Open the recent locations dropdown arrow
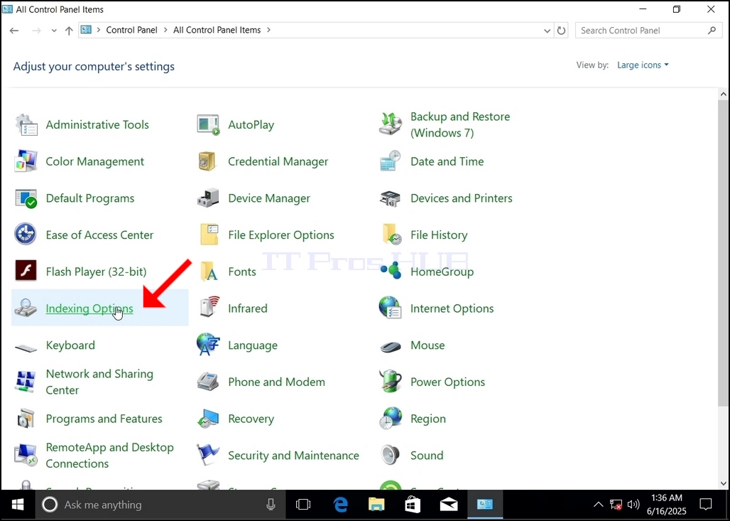The width and height of the screenshot is (730, 521). (x=54, y=31)
